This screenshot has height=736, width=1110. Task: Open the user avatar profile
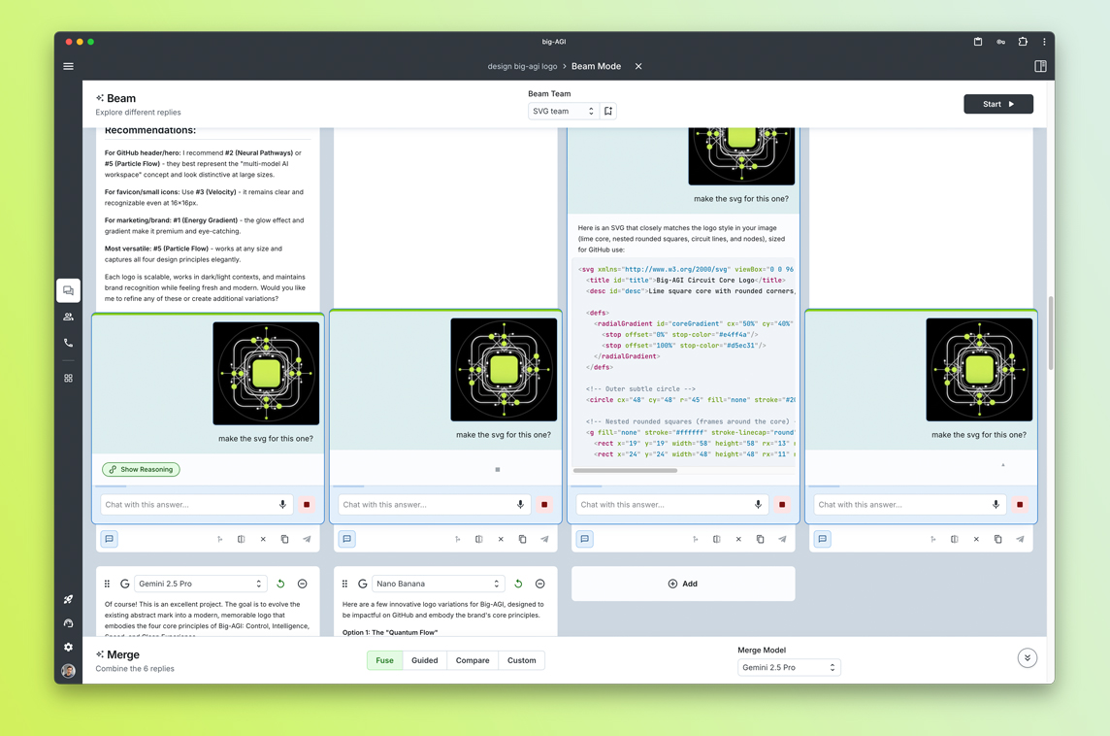[x=68, y=670]
